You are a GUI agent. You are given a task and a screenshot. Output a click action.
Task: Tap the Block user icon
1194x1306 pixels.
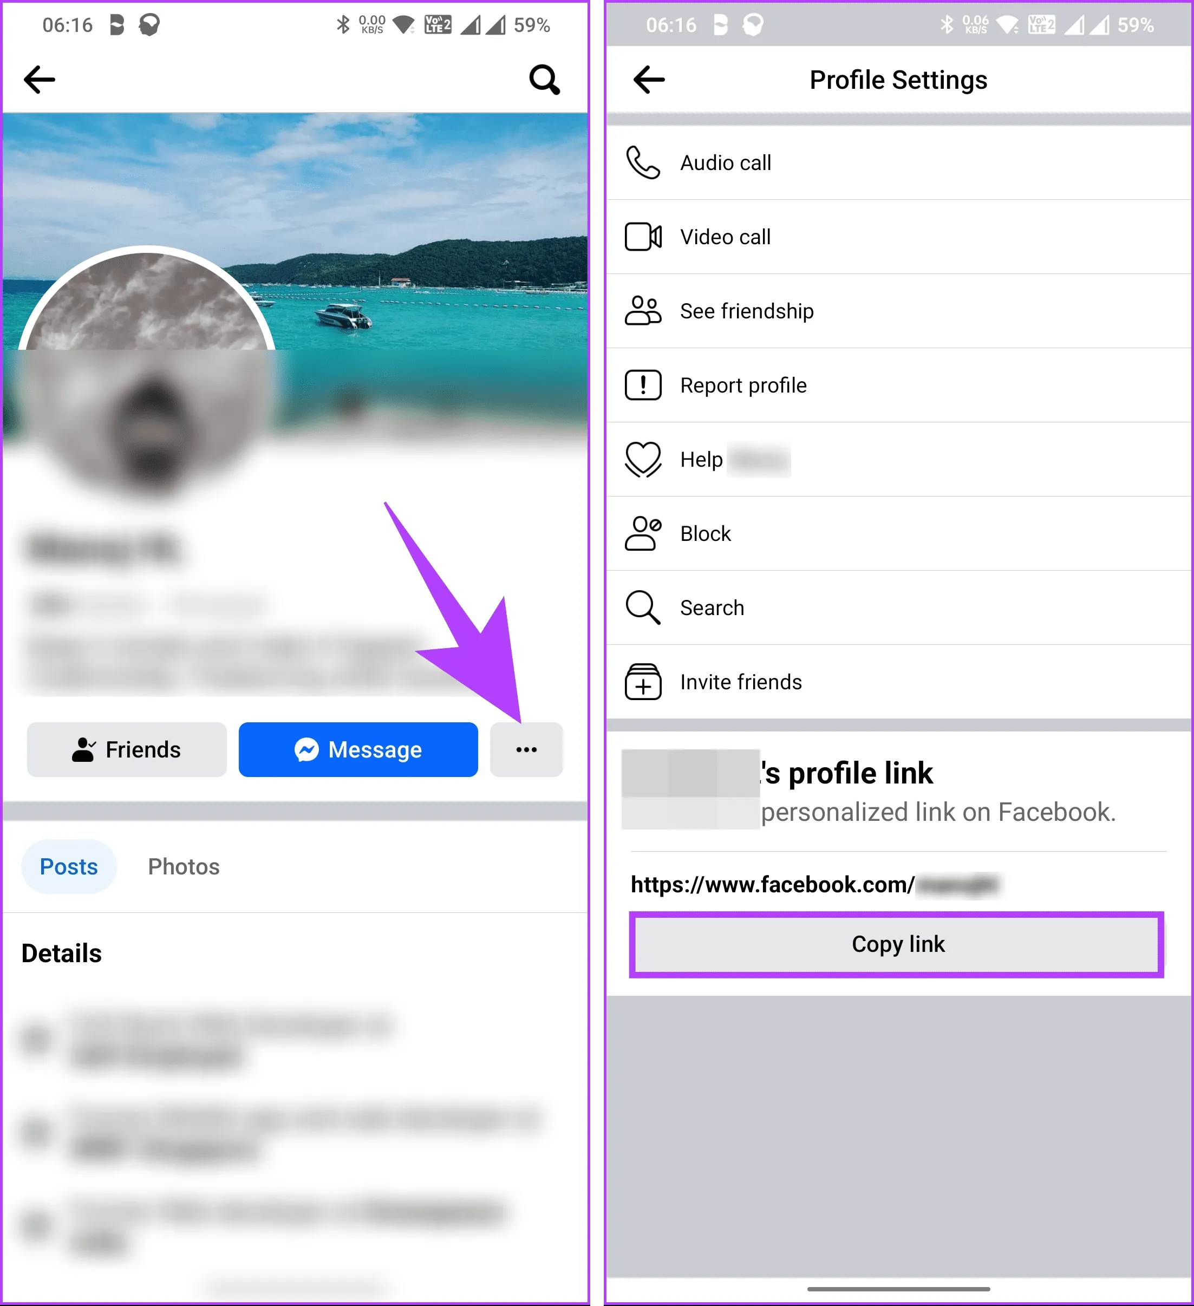click(643, 533)
